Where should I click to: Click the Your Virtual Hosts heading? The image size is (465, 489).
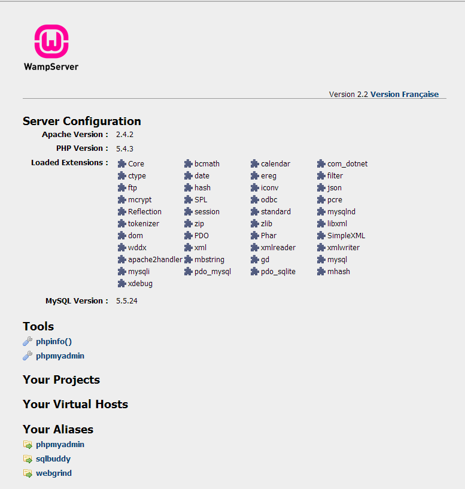click(75, 404)
